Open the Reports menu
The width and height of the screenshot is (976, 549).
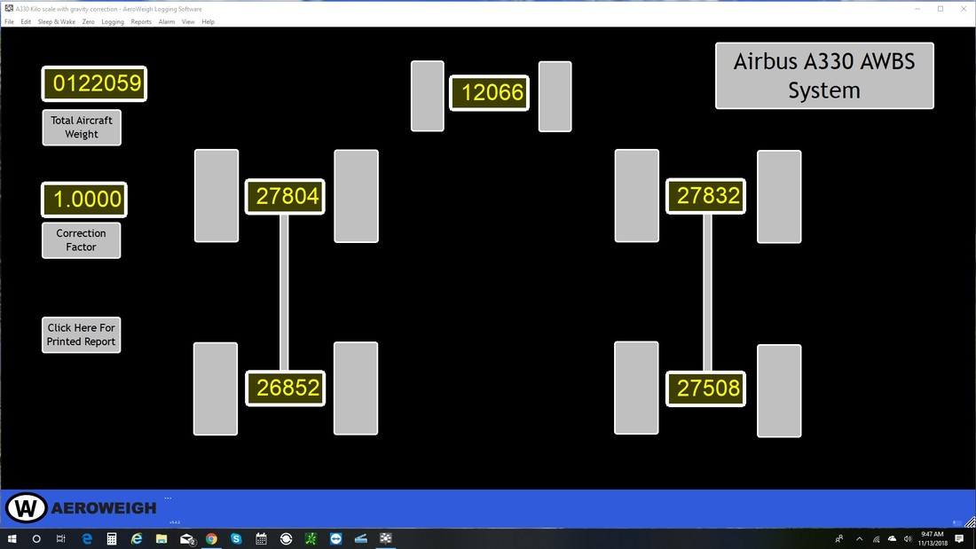coord(141,22)
